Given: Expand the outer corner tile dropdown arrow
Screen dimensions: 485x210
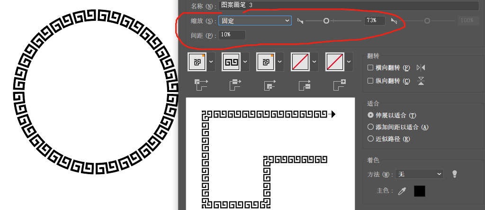Looking at the screenshot, I should point(211,62).
